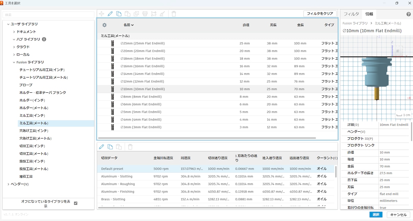Click the tool list horizontal scrollbar
413x221 pixels.
(207, 138)
